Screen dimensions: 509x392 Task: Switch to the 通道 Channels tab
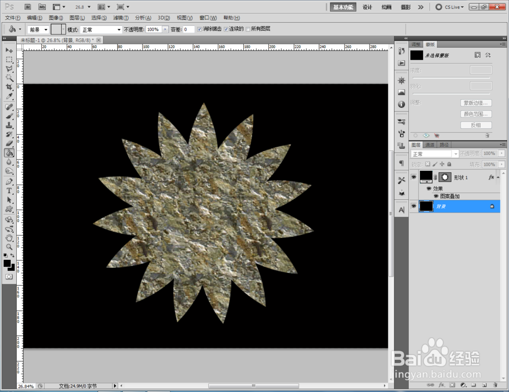pyautogui.click(x=430, y=144)
